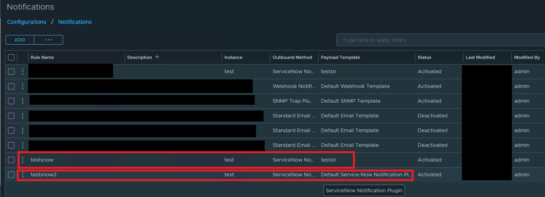Open actions menu for testsnow2 rule
The width and height of the screenshot is (545, 197).
pos(23,175)
